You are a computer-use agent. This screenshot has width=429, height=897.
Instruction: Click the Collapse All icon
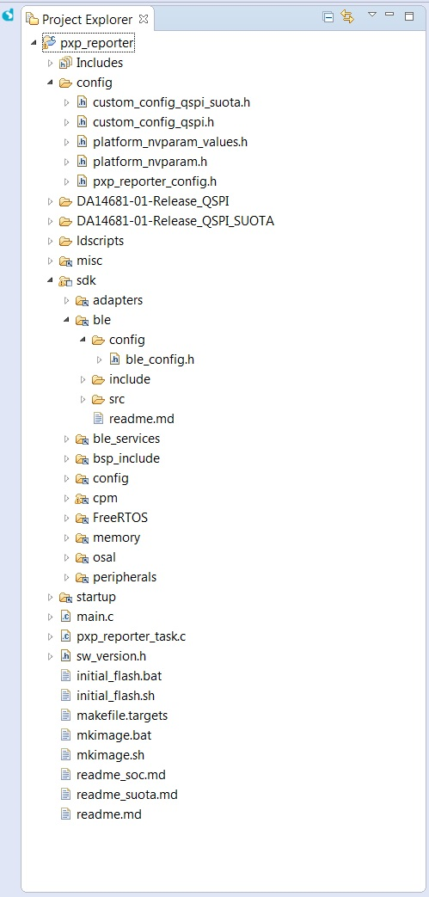point(328,17)
